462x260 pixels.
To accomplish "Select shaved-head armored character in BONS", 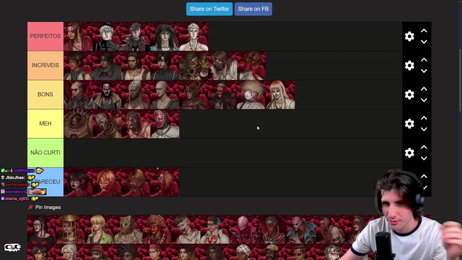I will (x=78, y=95).
